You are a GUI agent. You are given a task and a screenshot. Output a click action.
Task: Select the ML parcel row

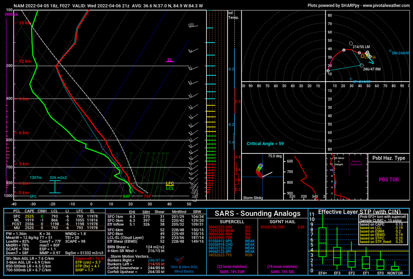coord(55,220)
